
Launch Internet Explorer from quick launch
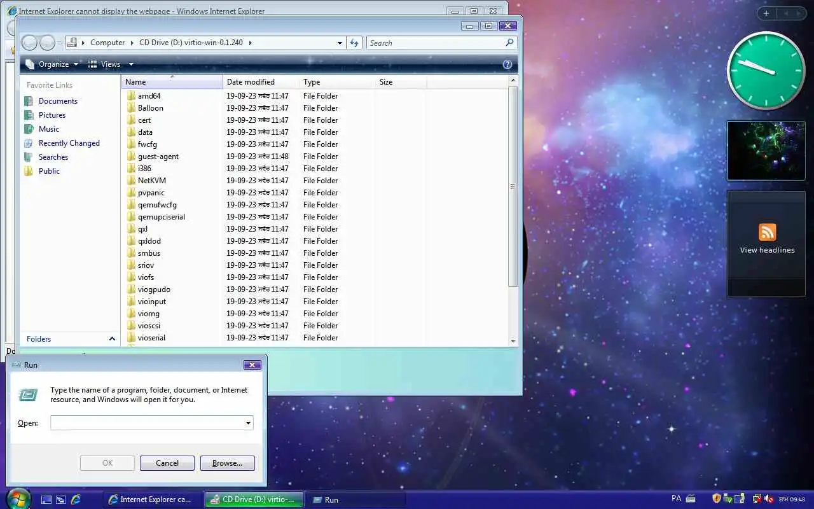[76, 499]
